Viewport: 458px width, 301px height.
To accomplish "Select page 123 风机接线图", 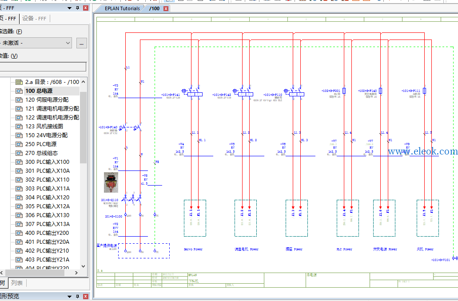I will point(44,127).
